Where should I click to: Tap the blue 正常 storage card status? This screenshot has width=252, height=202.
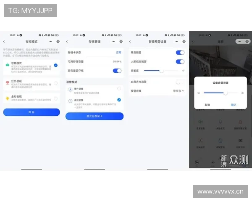(118, 53)
